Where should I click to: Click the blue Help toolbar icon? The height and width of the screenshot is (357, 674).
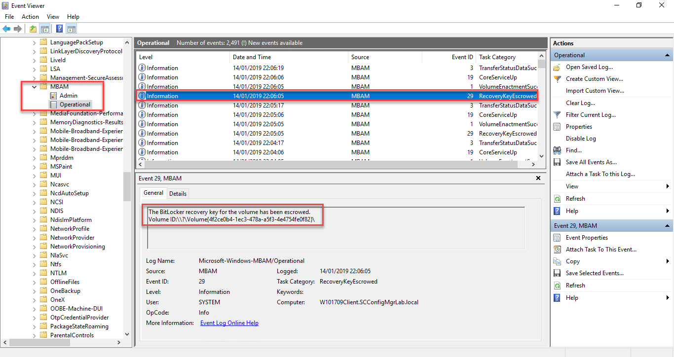59,29
